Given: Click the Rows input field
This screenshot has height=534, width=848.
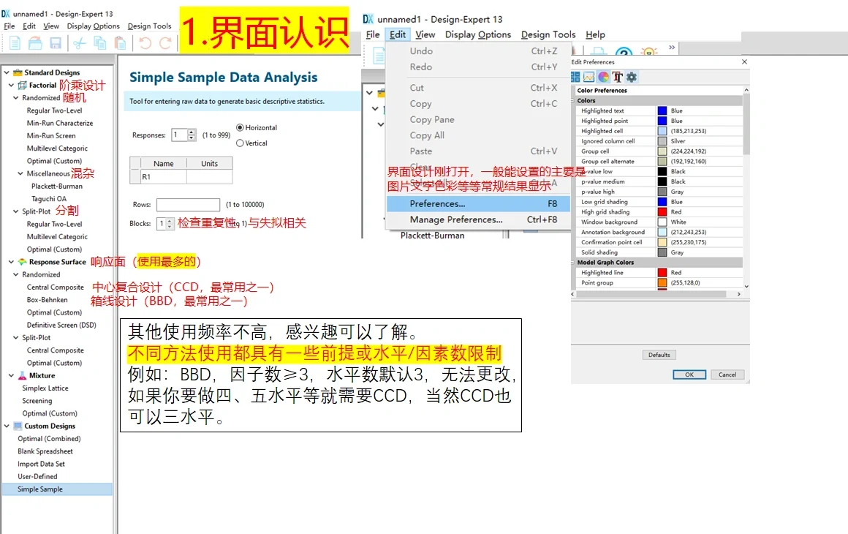Looking at the screenshot, I should (188, 205).
